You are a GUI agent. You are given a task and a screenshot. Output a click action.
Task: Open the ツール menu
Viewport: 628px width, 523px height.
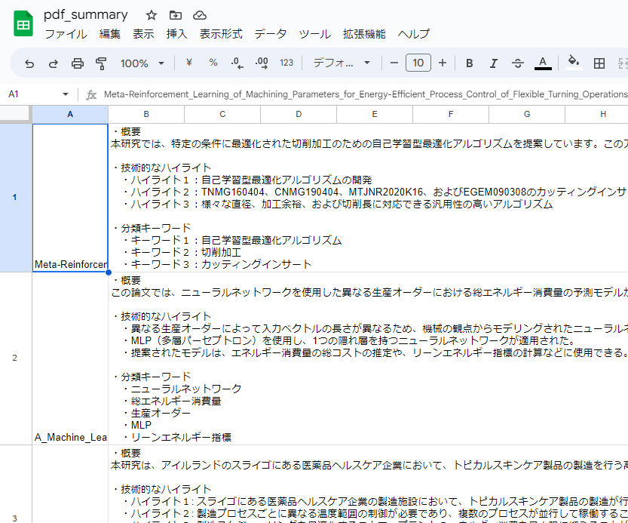(x=315, y=34)
